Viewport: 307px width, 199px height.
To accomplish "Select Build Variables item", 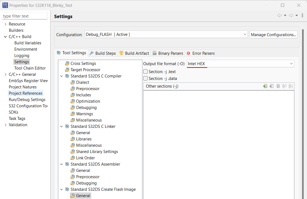I will [x=28, y=43].
